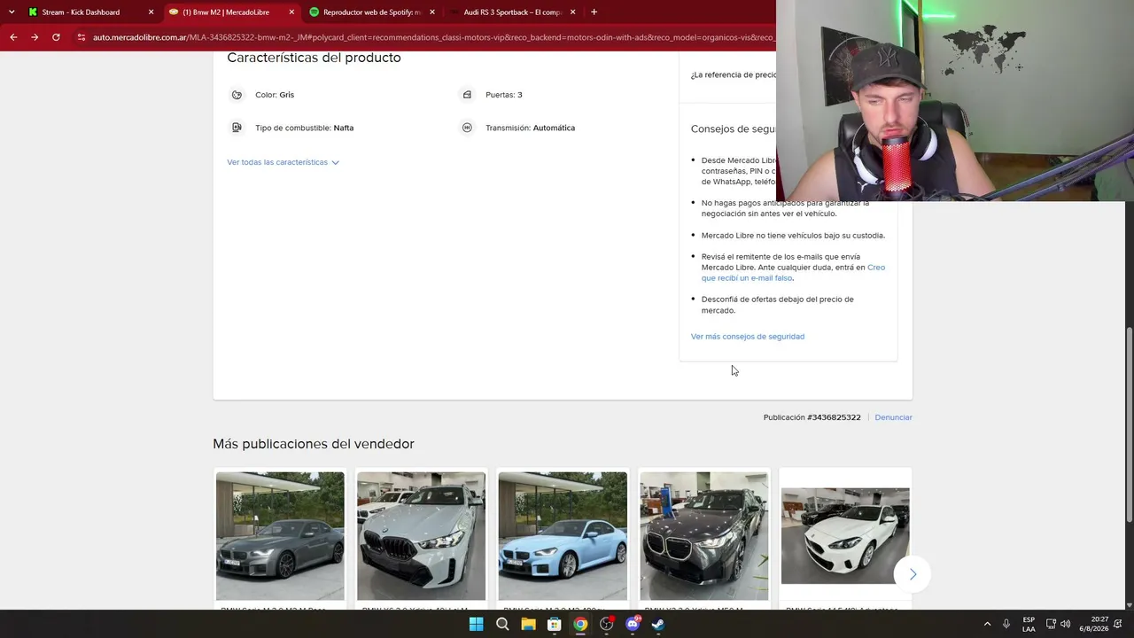Close the Audi RS 3 Sportback tab
This screenshot has width=1134, height=638.
572,12
